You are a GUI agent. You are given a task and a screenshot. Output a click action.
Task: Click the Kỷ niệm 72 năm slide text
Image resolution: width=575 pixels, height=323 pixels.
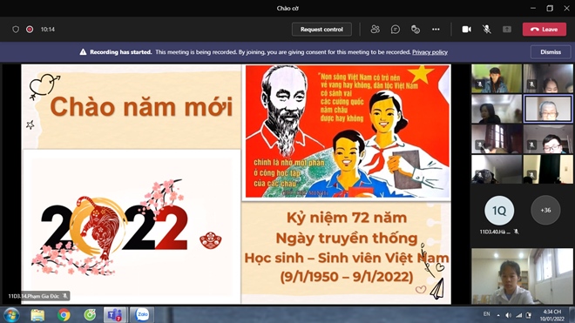(347, 218)
